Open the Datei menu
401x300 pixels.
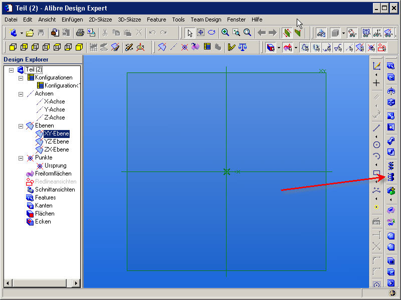(11, 19)
